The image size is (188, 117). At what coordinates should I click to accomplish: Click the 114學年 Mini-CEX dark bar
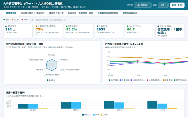pyautogui.click(x=152, y=105)
